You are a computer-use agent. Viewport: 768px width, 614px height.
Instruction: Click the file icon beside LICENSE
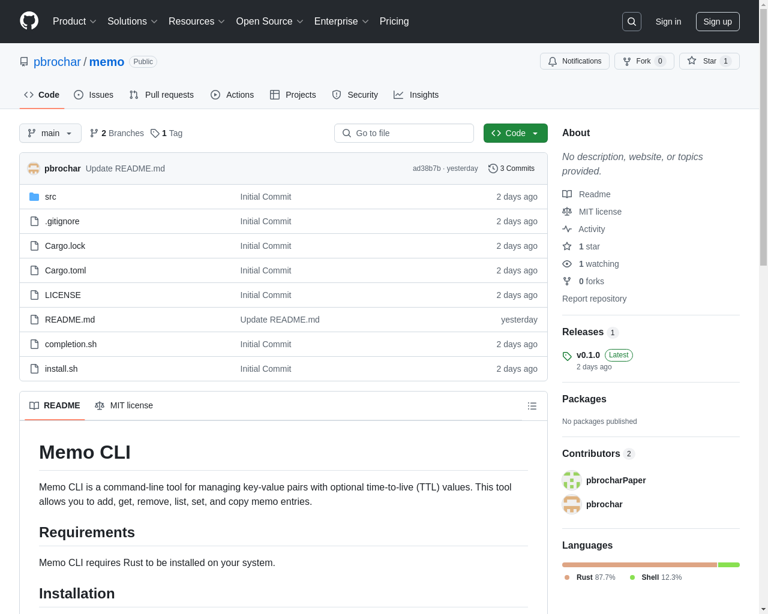[34, 295]
